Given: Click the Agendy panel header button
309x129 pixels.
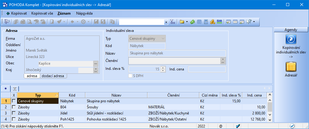Looking at the screenshot, I should [291, 30].
